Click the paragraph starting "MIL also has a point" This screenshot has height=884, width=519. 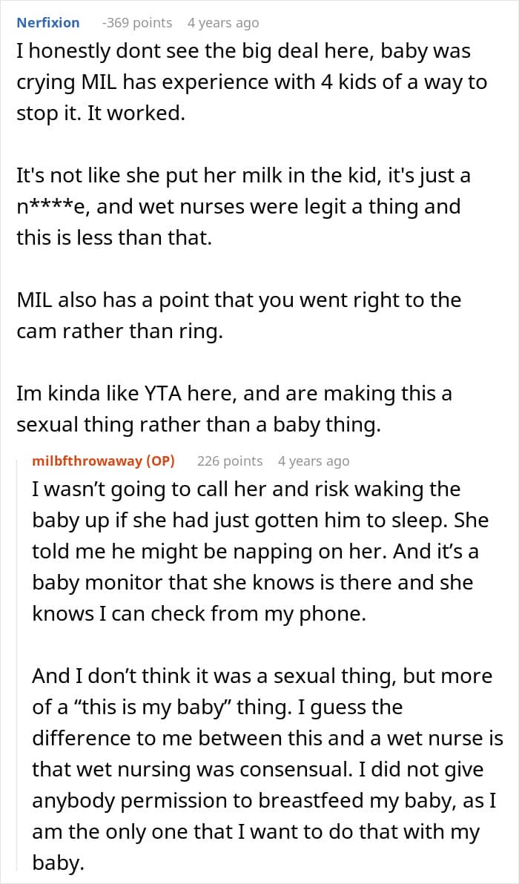tap(239, 316)
